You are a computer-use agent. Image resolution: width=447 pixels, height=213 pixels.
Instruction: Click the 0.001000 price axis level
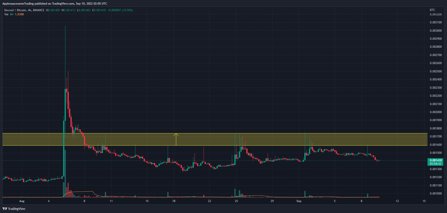[x=436, y=193]
